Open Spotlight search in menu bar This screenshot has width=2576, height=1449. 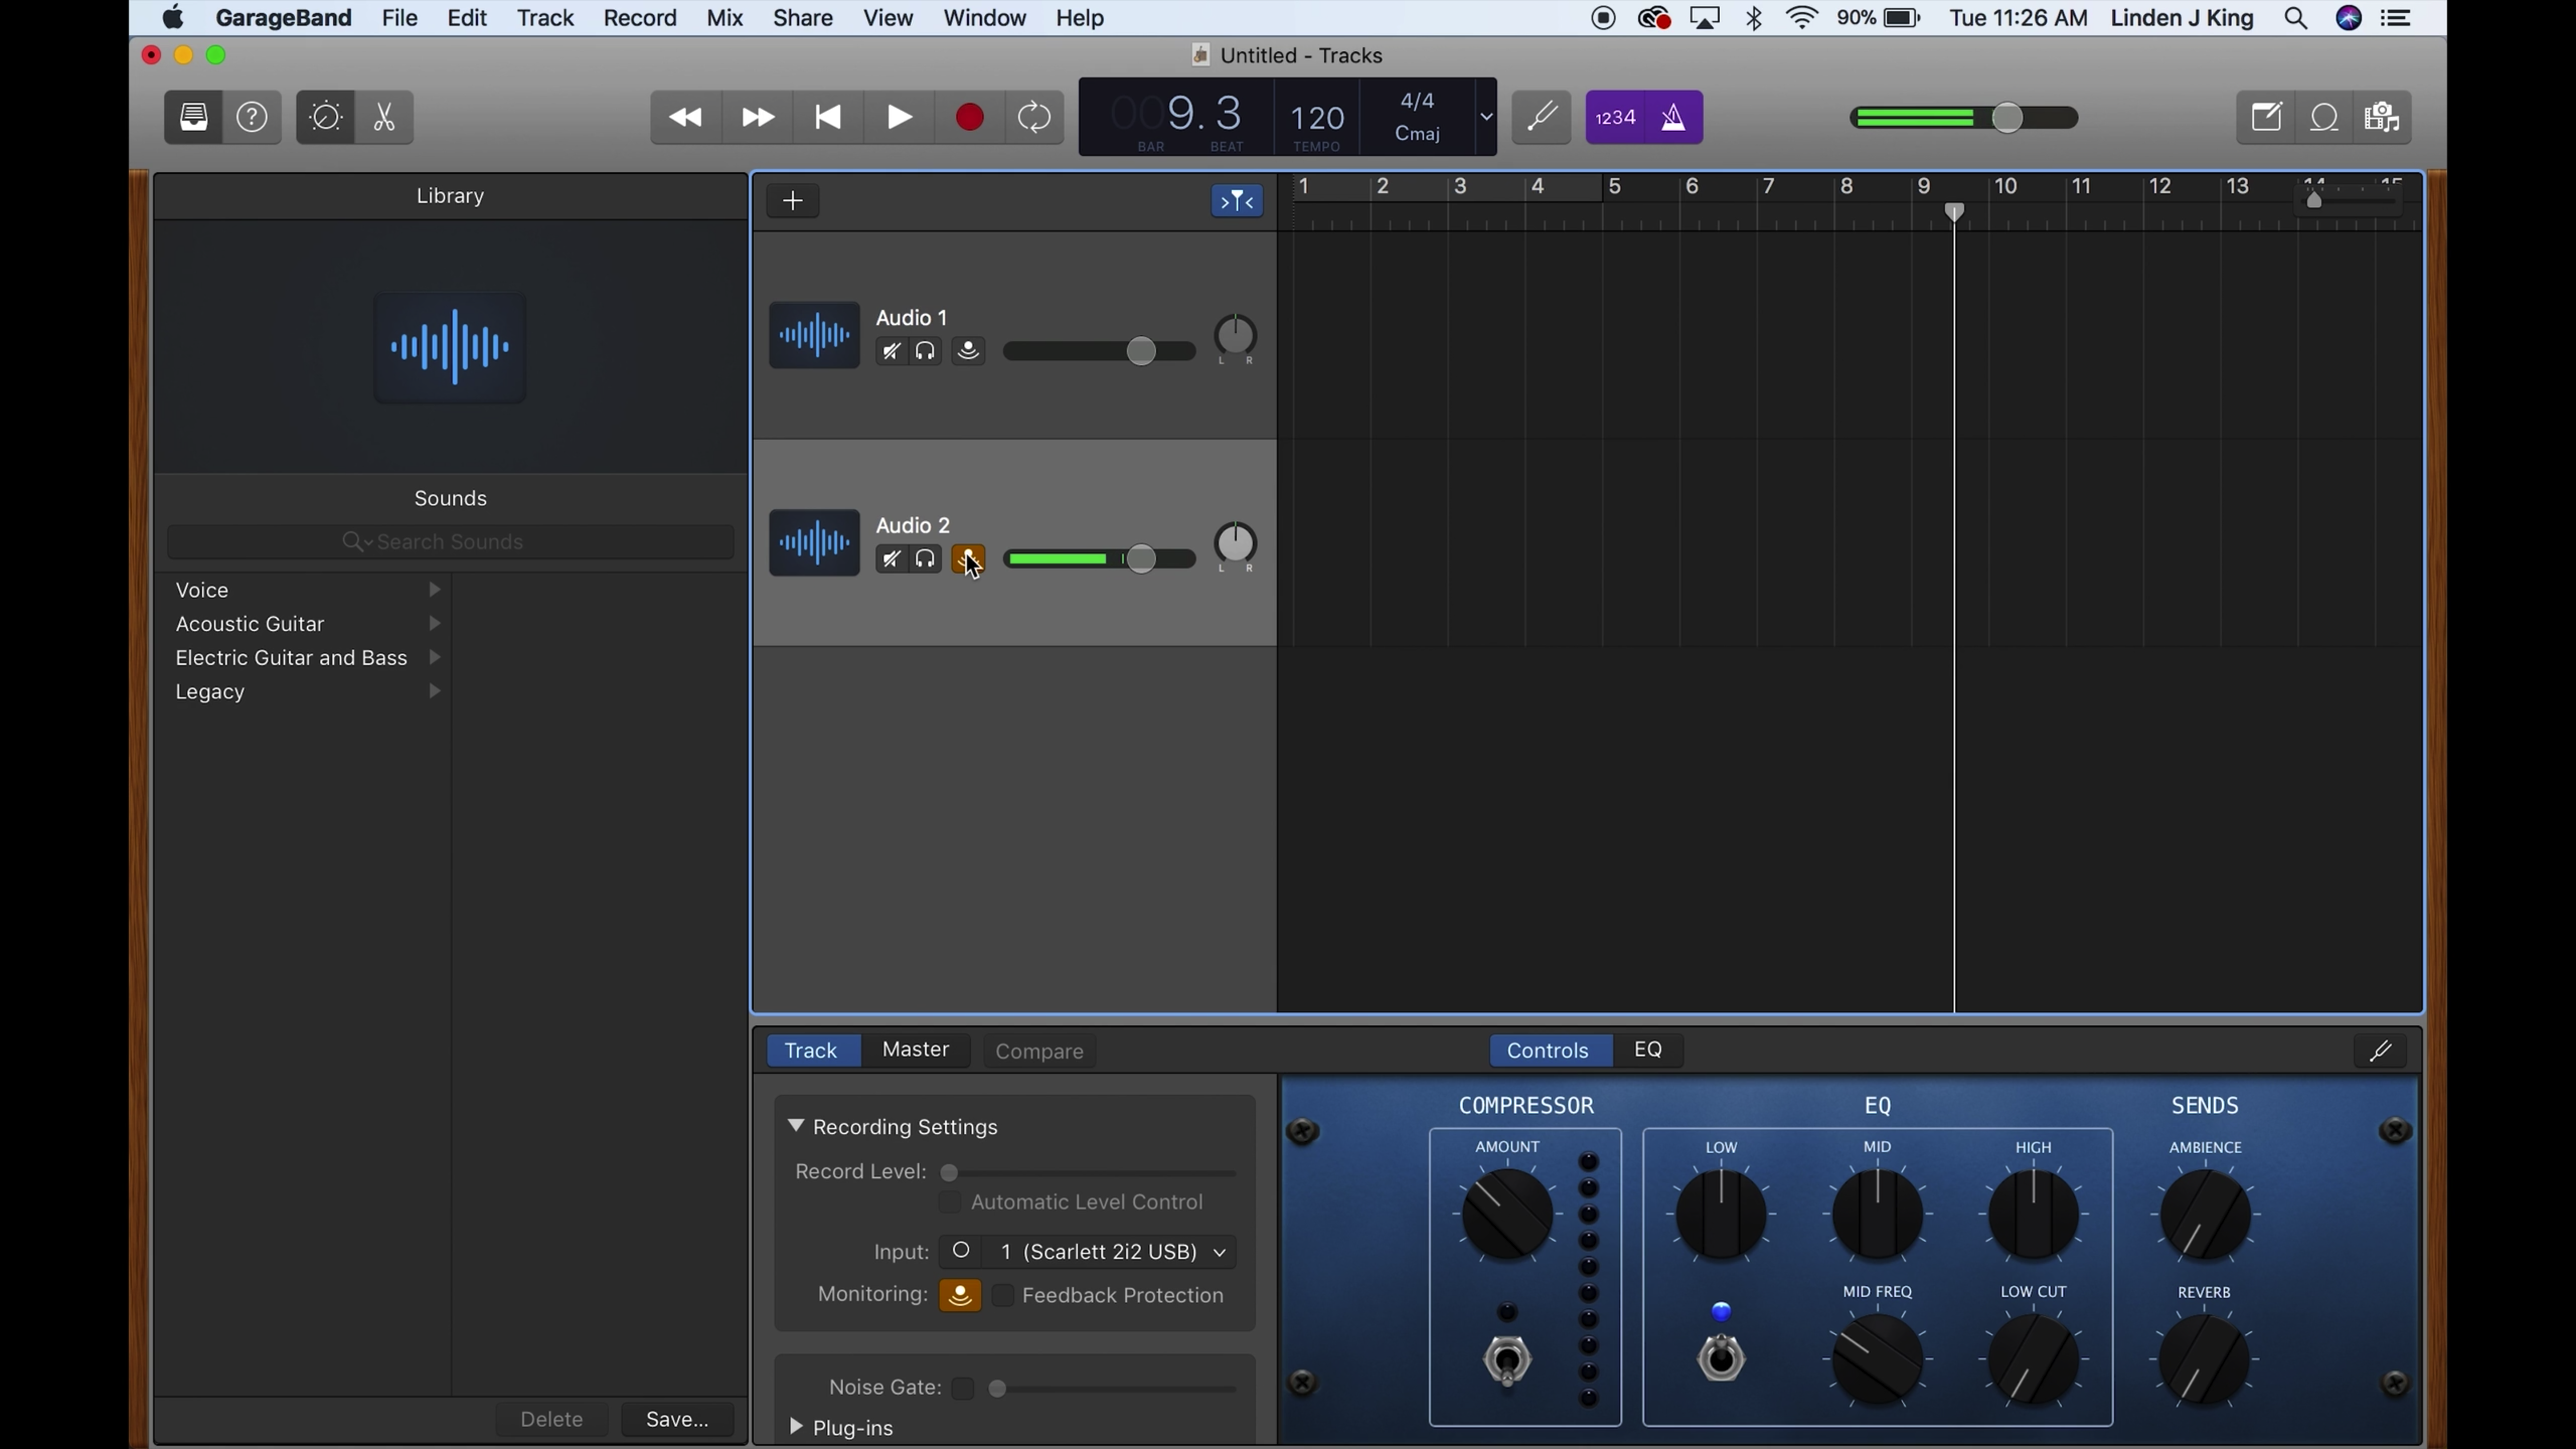click(2296, 18)
